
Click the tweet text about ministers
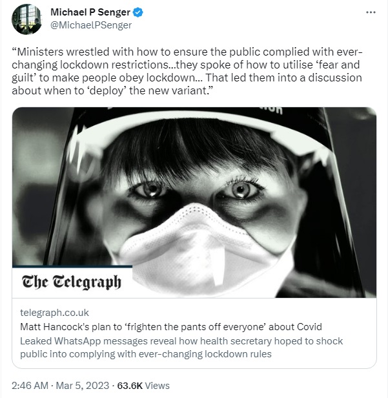(187, 71)
